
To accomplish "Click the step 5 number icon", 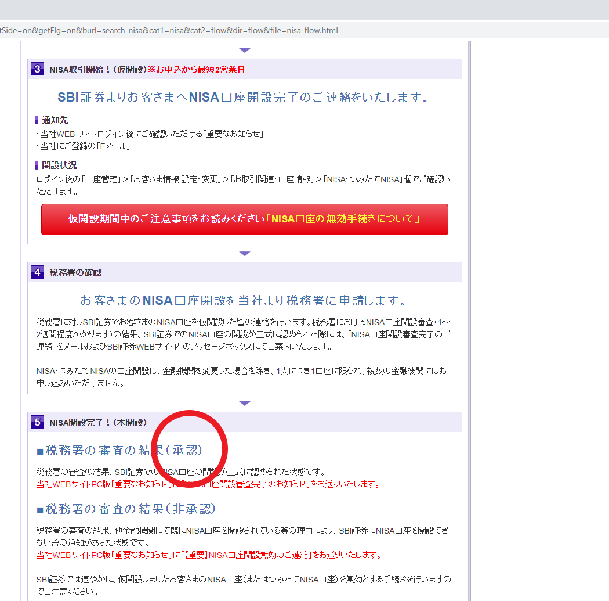I will (37, 422).
